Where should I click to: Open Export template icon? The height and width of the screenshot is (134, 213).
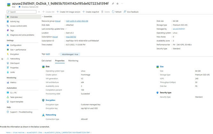8,102
